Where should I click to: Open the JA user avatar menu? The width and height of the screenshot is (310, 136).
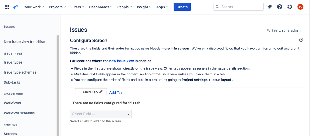[x=300, y=7]
